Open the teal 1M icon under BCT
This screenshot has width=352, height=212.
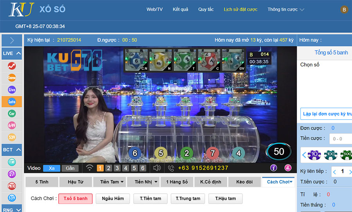(x=12, y=162)
